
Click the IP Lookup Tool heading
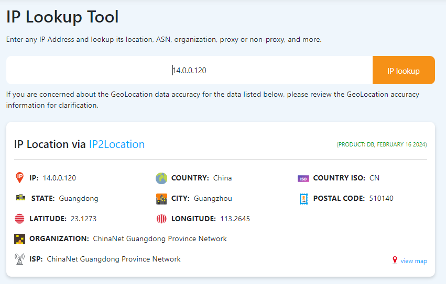(x=62, y=17)
